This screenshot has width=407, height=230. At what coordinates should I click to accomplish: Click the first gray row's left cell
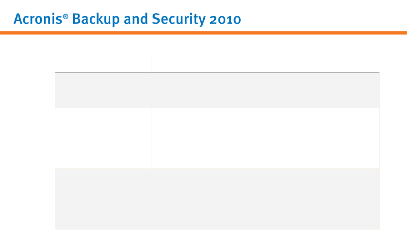(103, 90)
